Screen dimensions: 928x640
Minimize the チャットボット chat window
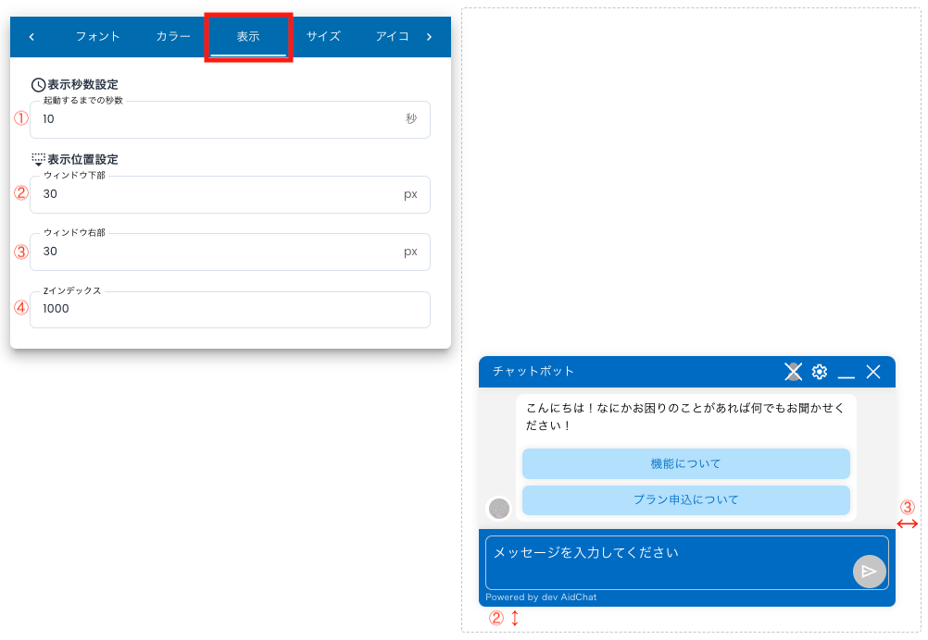click(846, 373)
